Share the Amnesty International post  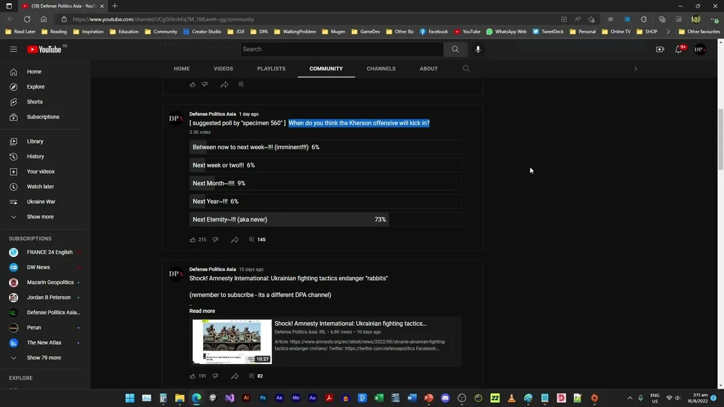235,376
